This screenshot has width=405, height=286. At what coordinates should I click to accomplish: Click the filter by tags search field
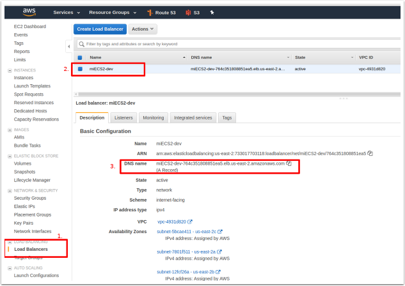pos(239,44)
